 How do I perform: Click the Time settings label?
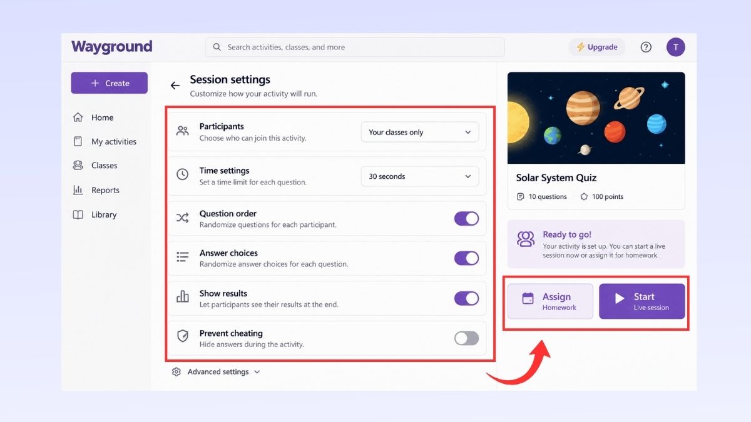pos(225,171)
